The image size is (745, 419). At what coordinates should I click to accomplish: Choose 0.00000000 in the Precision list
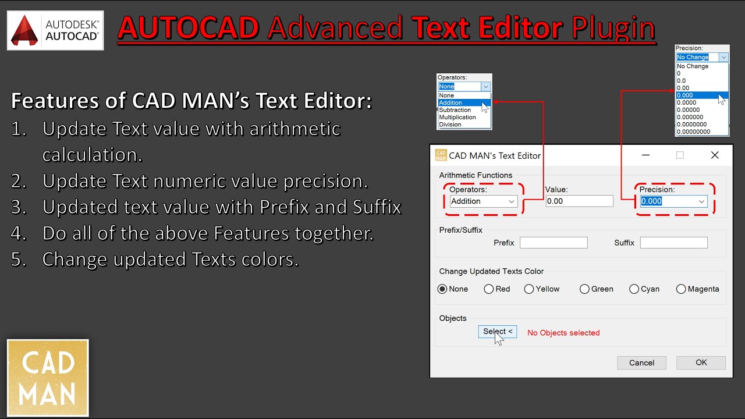coord(702,132)
